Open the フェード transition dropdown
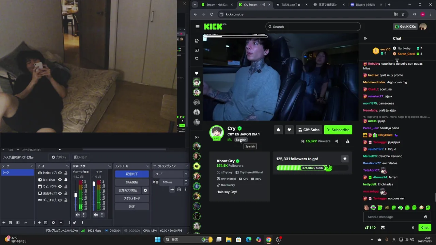 click(186, 174)
